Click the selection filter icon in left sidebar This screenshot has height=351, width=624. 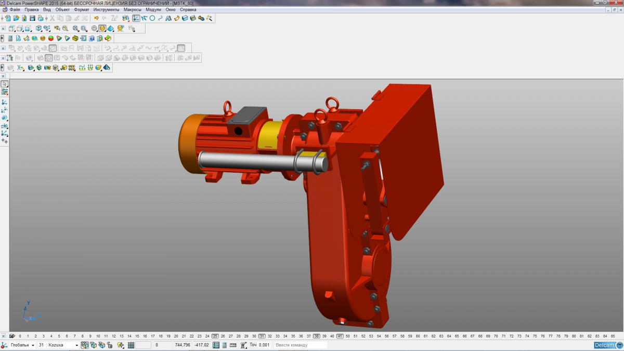pyautogui.click(x=5, y=92)
